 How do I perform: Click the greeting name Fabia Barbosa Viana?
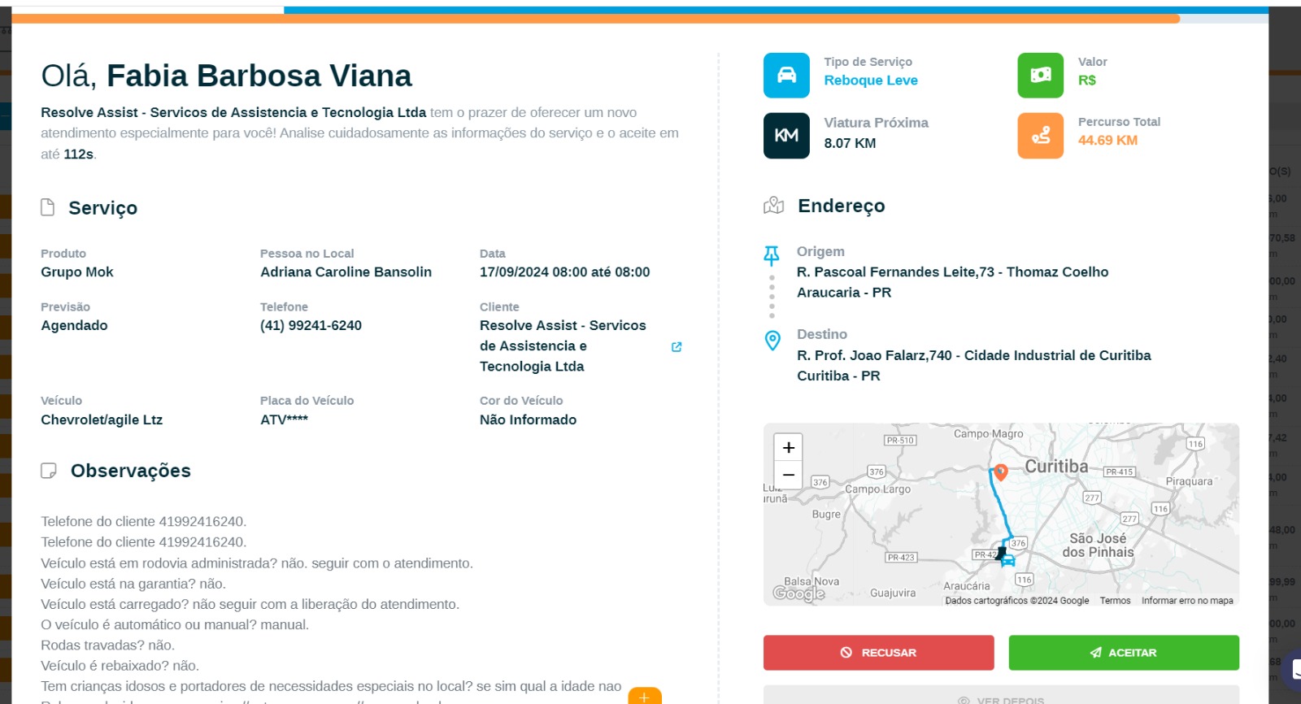(x=259, y=76)
